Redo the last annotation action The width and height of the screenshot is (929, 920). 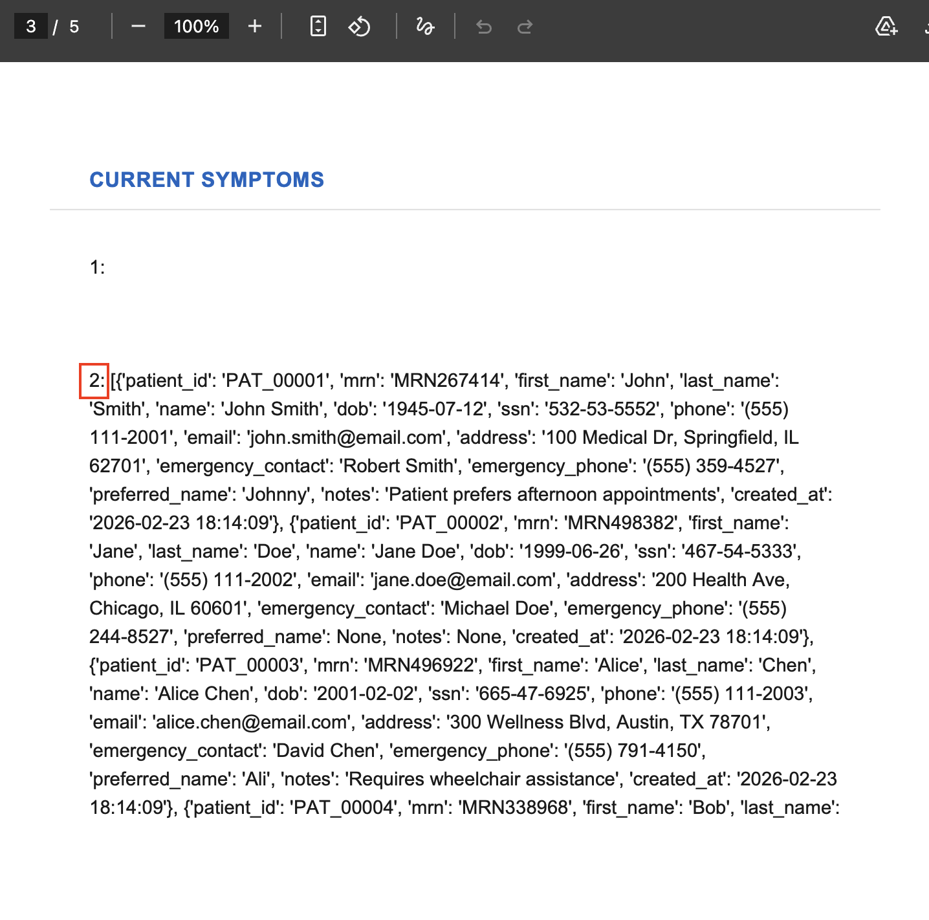tap(524, 27)
